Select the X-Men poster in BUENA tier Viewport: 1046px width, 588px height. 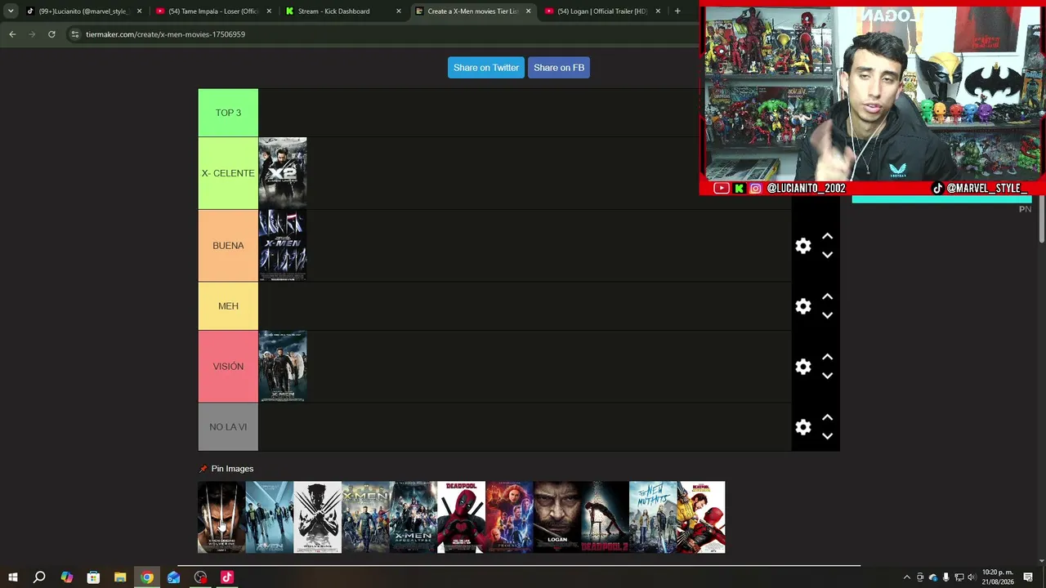click(283, 246)
